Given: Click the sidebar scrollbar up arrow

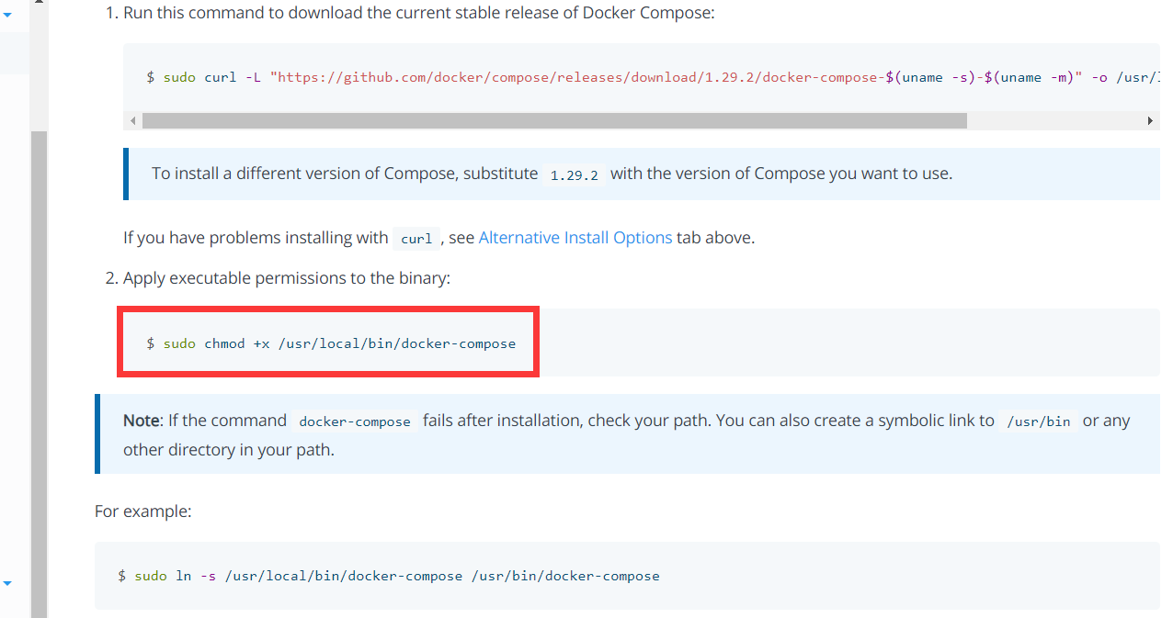Looking at the screenshot, I should [39, 5].
